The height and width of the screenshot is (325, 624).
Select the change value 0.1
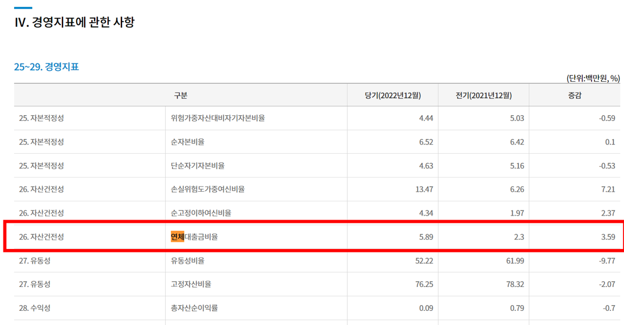[610, 142]
